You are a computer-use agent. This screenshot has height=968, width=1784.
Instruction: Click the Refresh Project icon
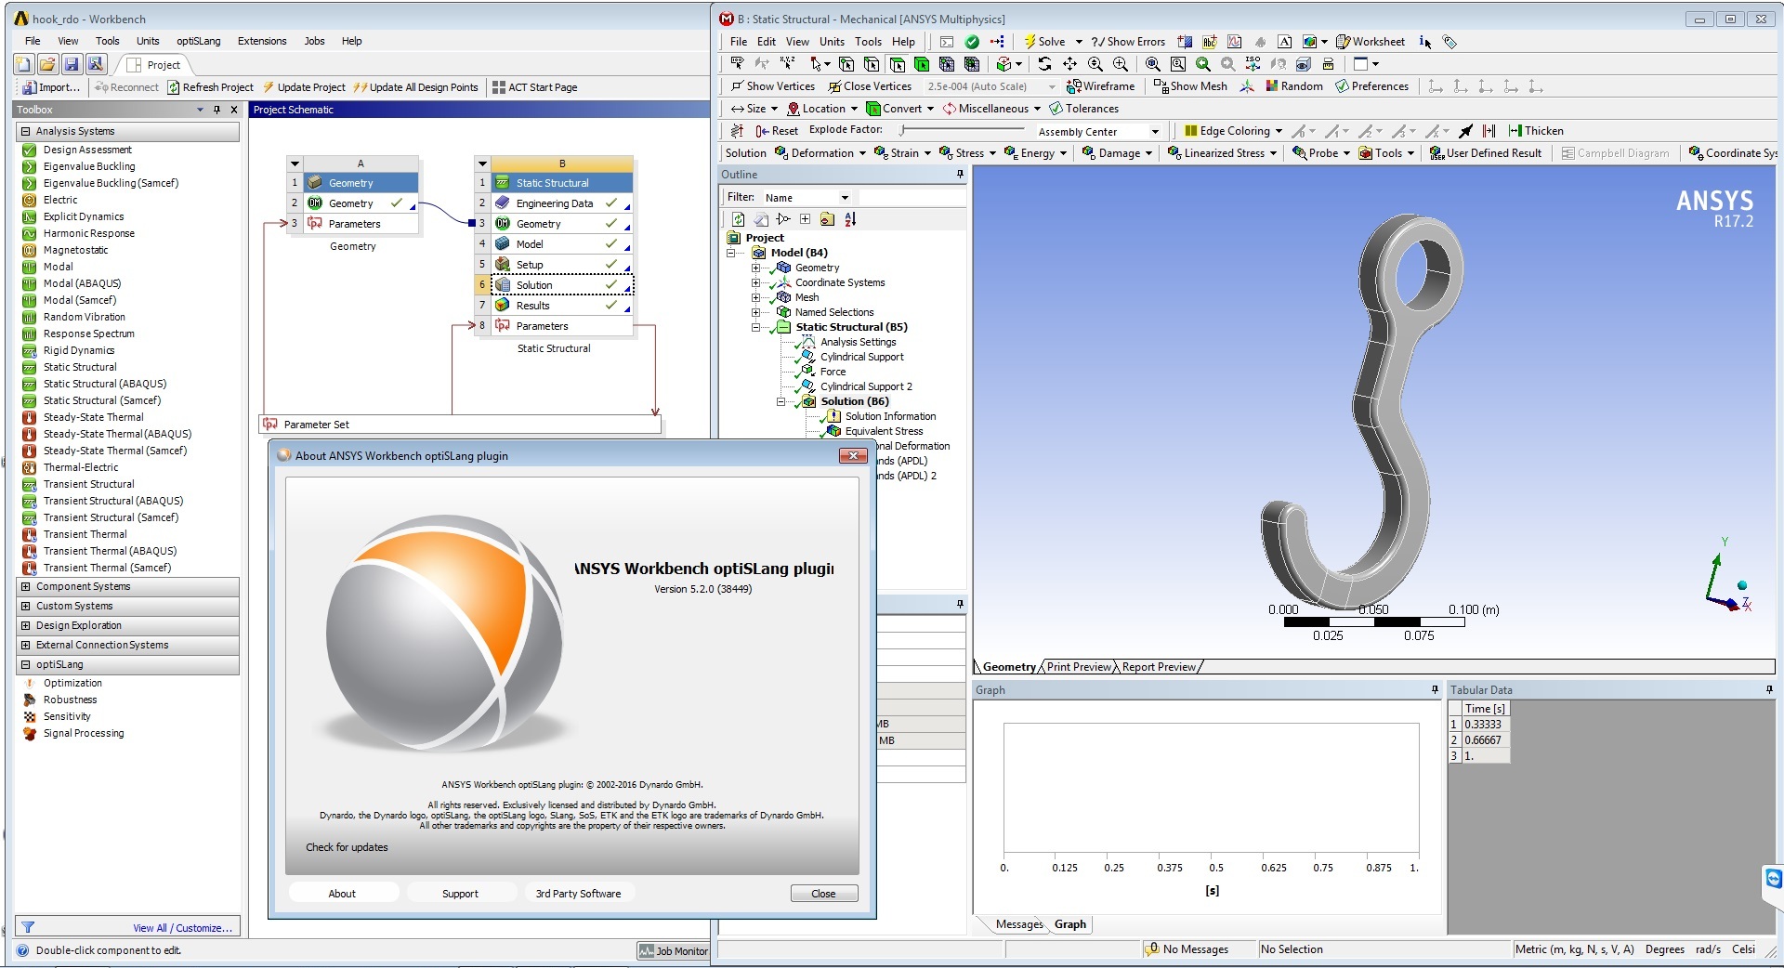tap(174, 87)
